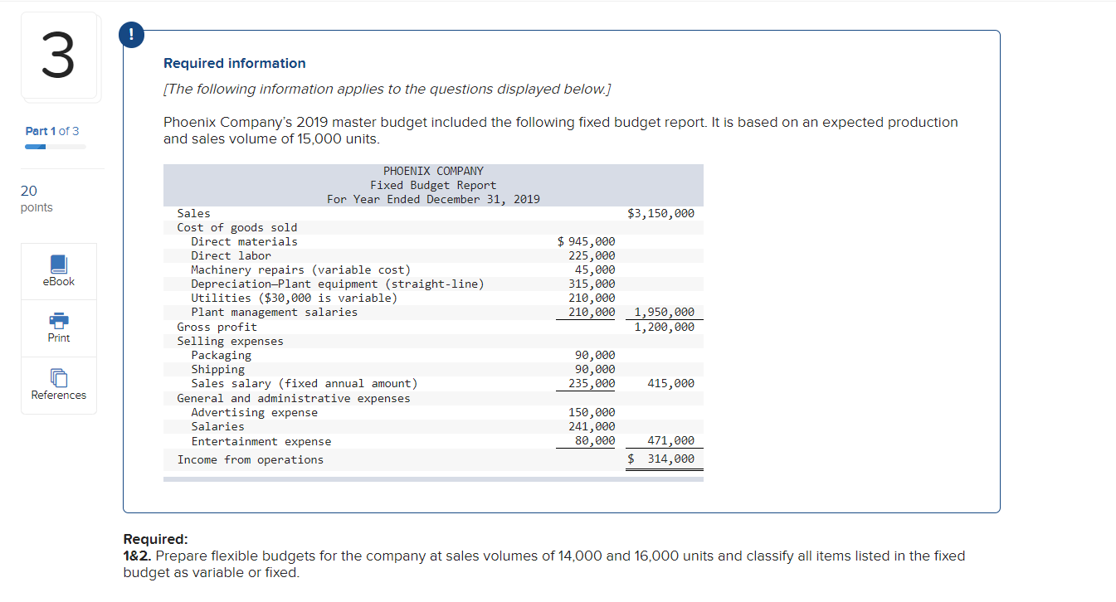Screen dimensions: 1116x602
Task: Click the Fixed Budget Report subtitle
Action: (433, 185)
